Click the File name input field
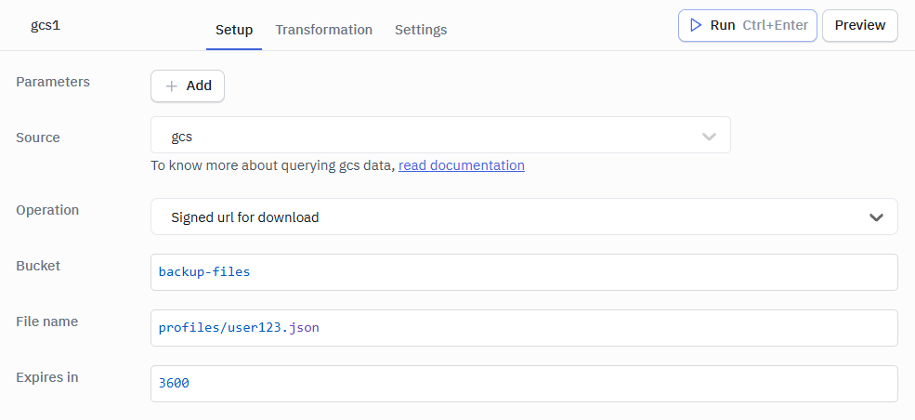 coord(524,328)
